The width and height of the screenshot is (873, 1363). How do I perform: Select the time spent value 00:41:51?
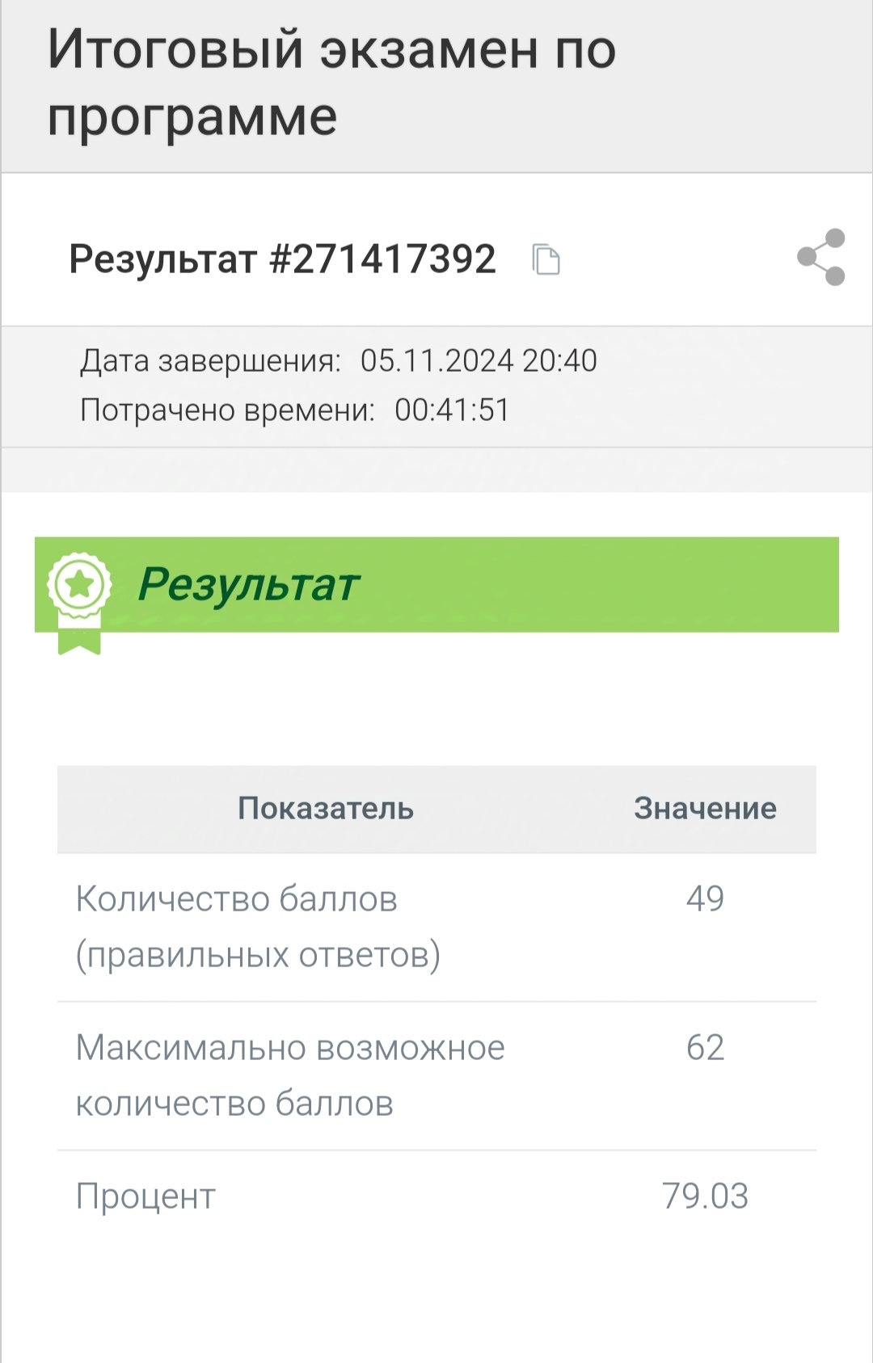point(452,410)
